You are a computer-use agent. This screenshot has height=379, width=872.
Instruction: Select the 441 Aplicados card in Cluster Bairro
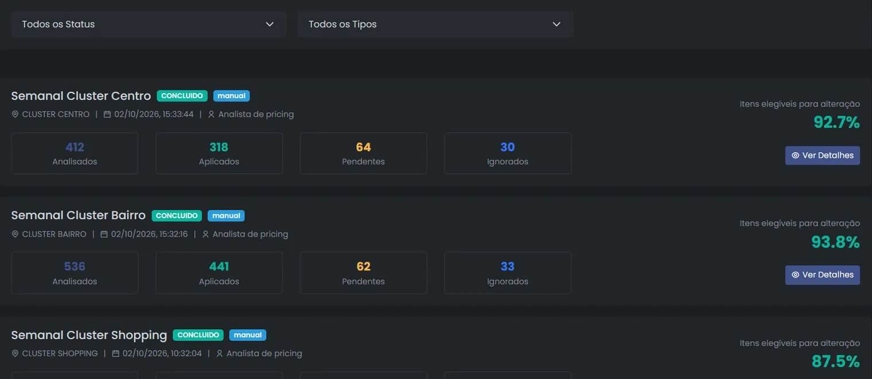click(219, 273)
